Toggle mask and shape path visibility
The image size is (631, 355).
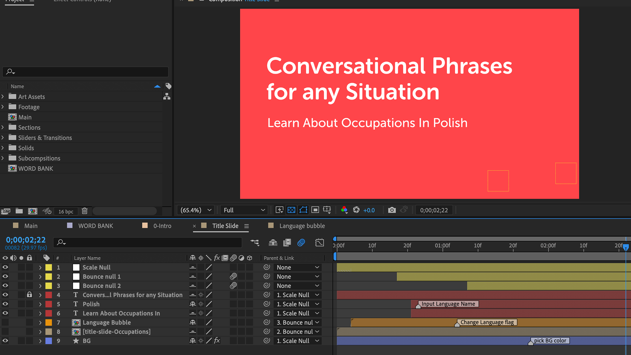pyautogui.click(x=303, y=210)
